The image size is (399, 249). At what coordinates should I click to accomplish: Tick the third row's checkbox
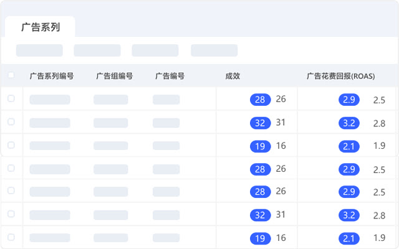click(11, 145)
